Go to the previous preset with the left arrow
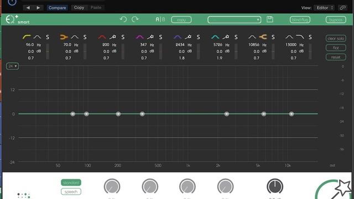Screen dimensions: 354x199 28,8
